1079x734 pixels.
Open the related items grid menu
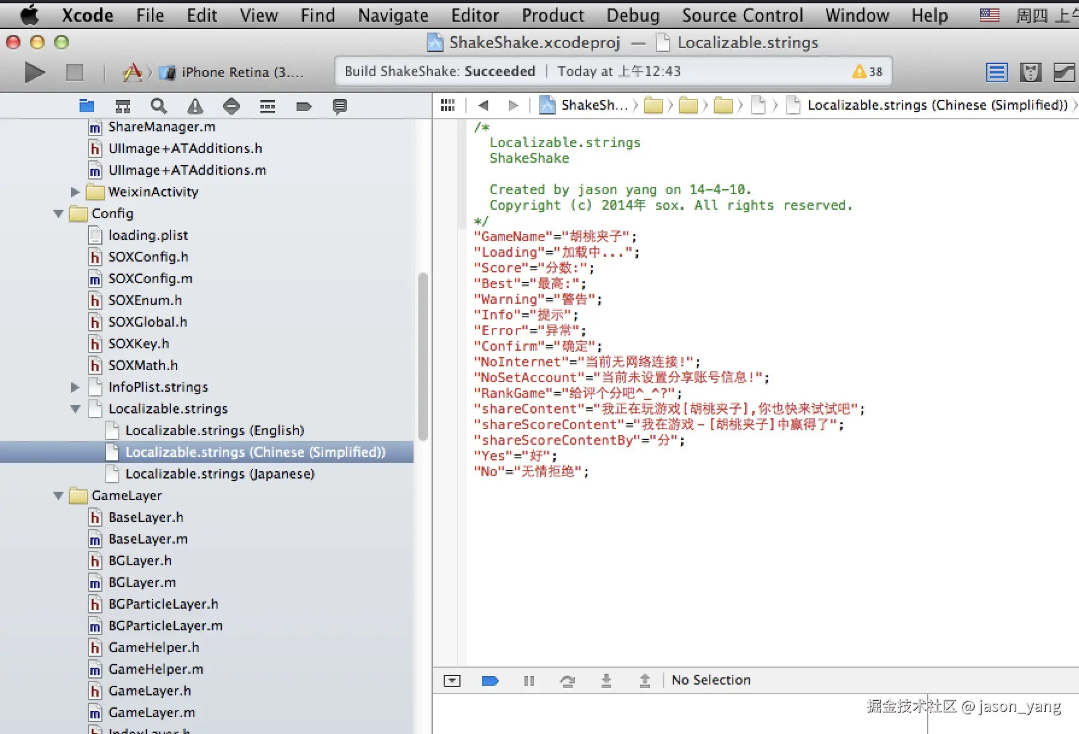coord(448,105)
